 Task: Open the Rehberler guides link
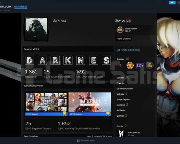(121, 110)
